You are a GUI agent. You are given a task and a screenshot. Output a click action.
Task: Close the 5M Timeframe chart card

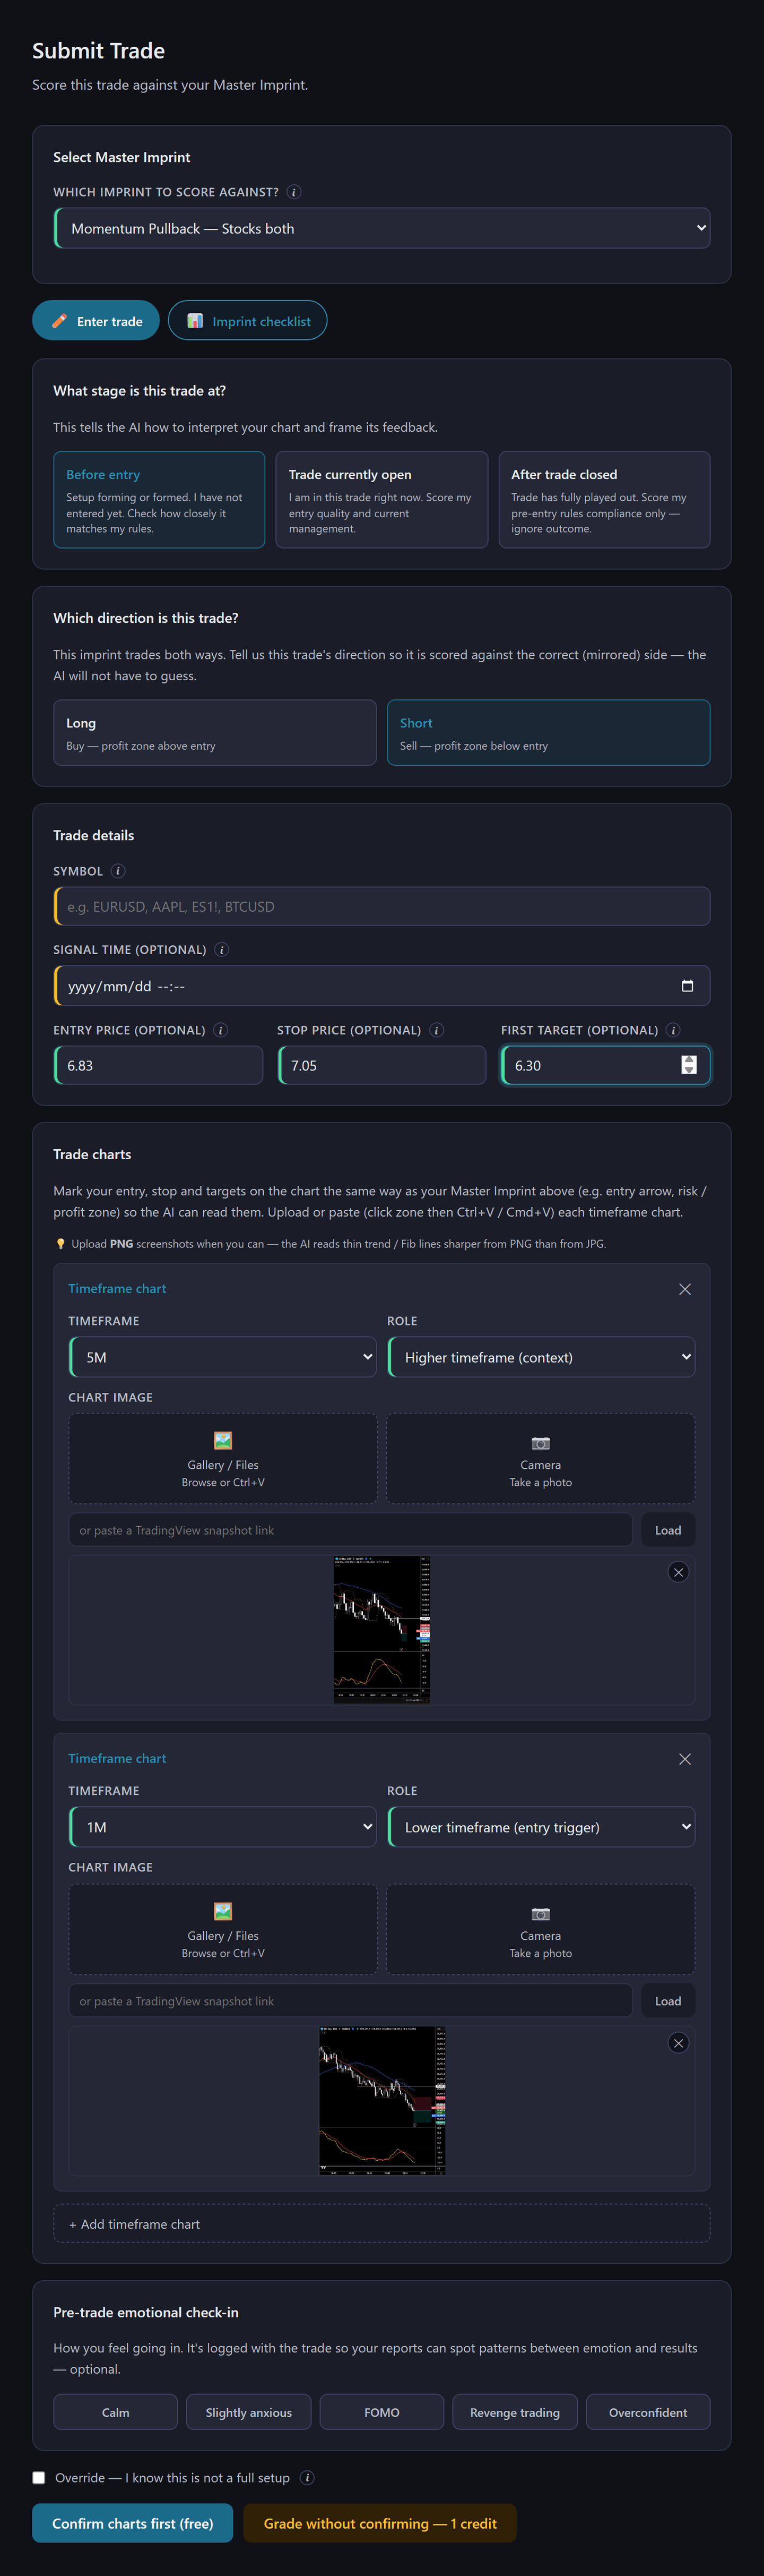tap(685, 1289)
